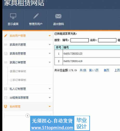Open the 家具订单审核 submenu item

pyautogui.click(x=18, y=71)
